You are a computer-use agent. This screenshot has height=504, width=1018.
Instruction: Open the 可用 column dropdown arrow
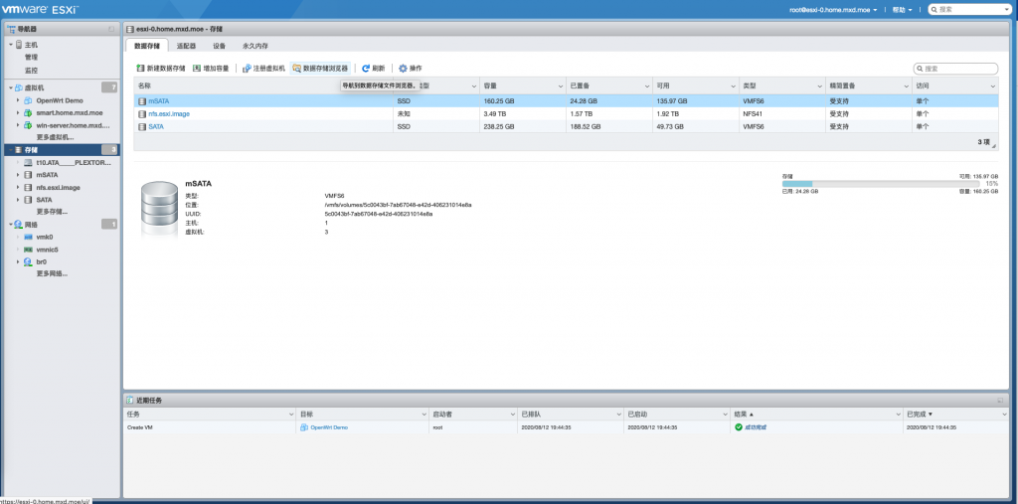pos(733,86)
